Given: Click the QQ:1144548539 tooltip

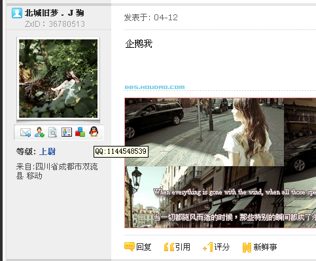Looking at the screenshot, I should pyautogui.click(x=121, y=151).
